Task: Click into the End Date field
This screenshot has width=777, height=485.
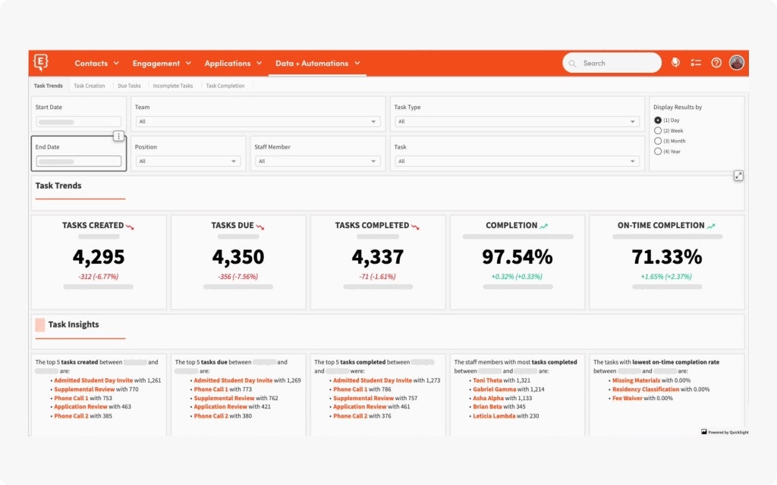Action: 78,161
